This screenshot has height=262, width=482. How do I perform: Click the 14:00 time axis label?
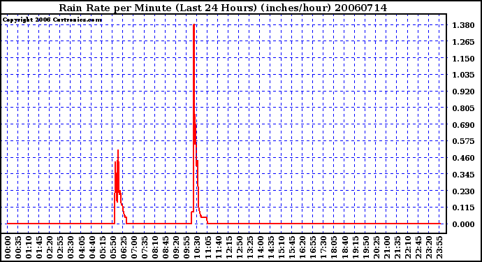[x=261, y=248]
